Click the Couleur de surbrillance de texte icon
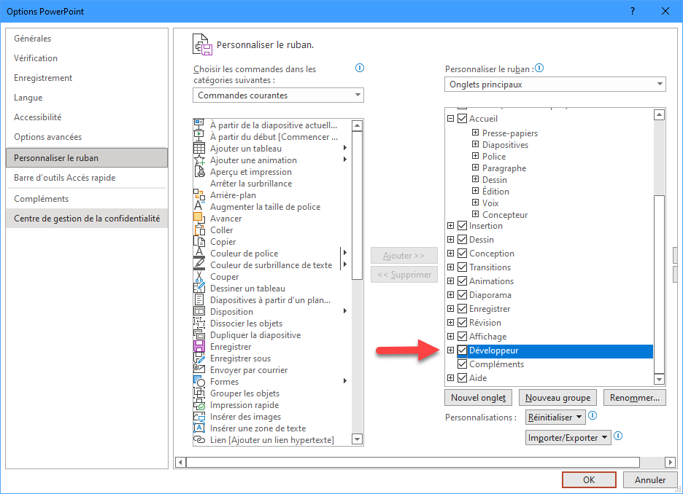This screenshot has width=683, height=494. tap(199, 264)
